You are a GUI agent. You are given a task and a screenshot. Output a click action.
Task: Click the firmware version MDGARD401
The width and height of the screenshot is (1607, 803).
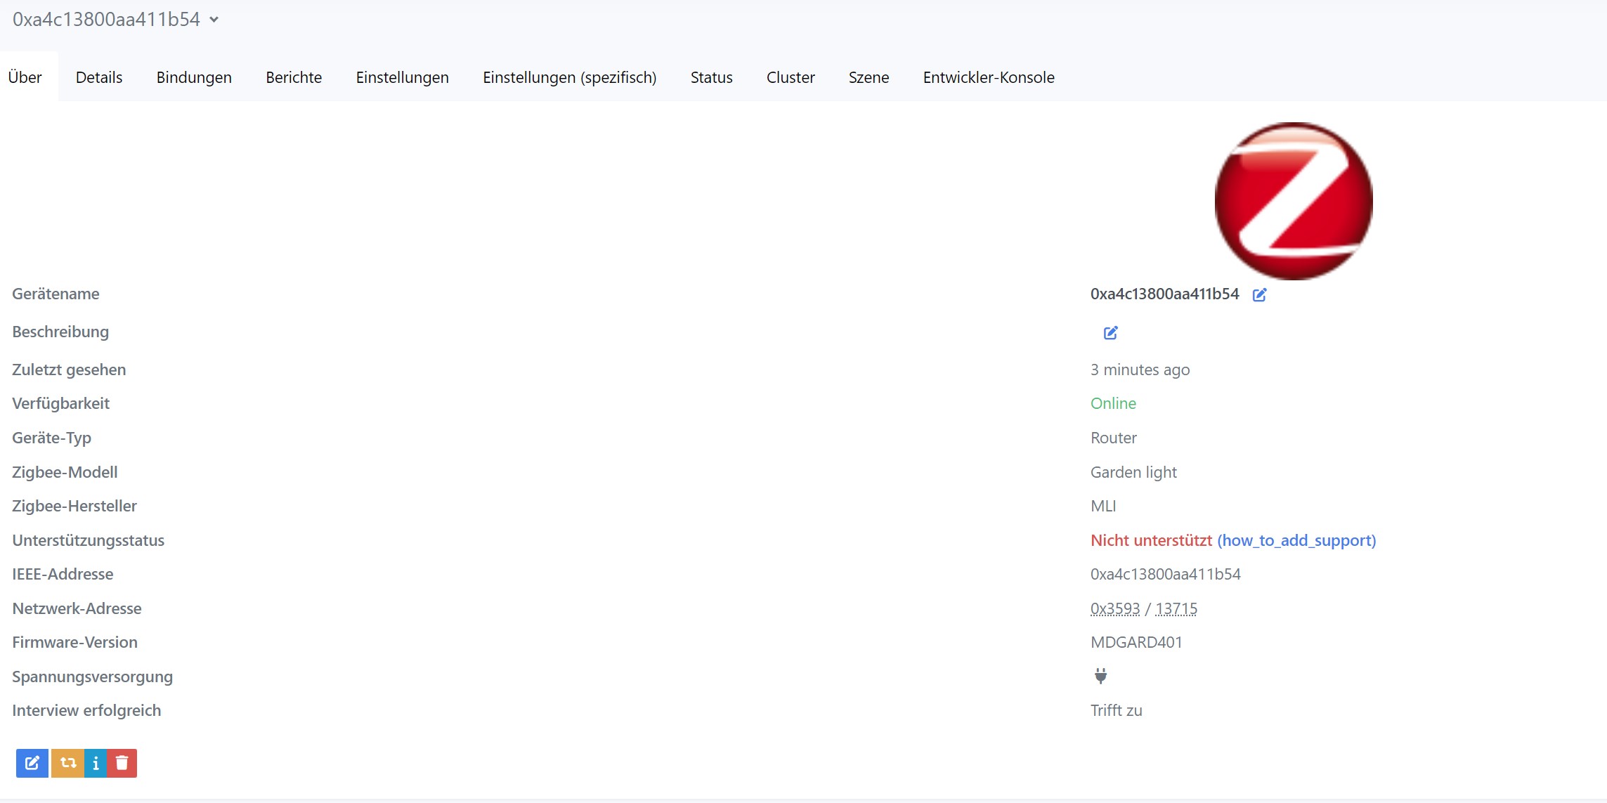(1136, 642)
